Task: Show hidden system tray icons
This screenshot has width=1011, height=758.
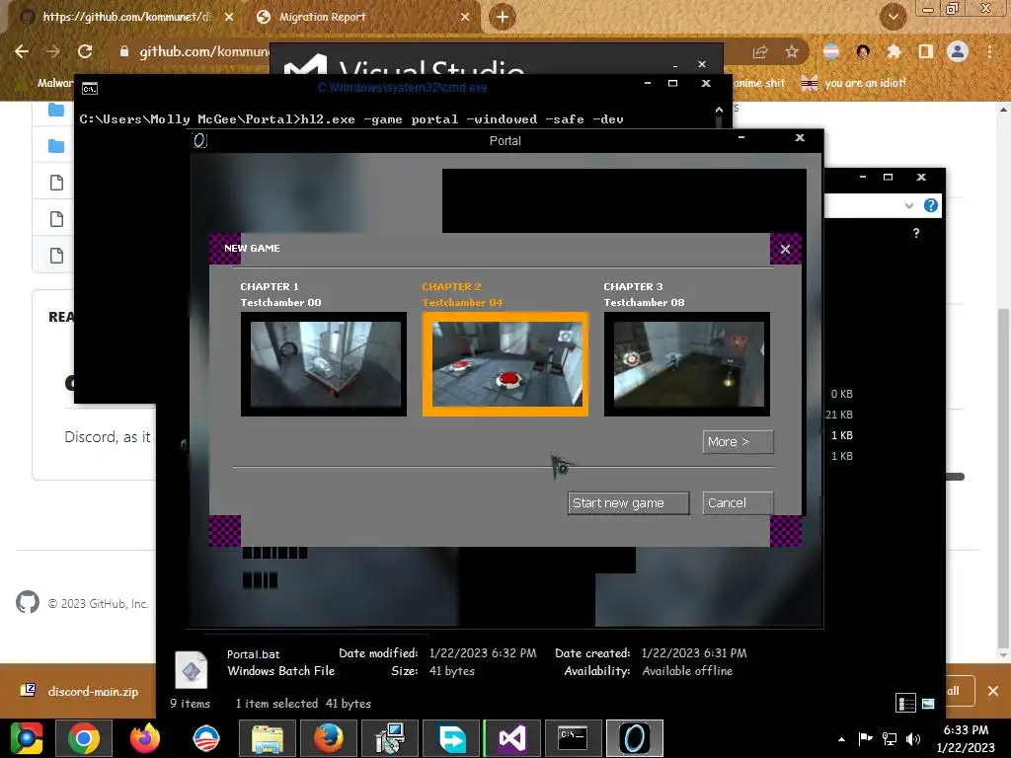Action: 841,738
